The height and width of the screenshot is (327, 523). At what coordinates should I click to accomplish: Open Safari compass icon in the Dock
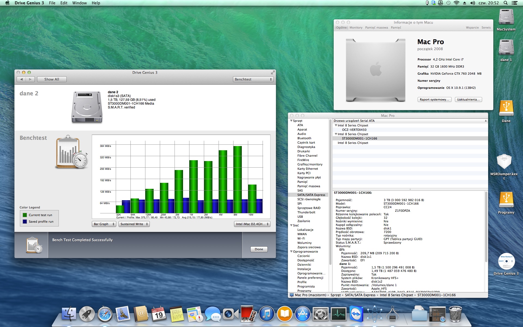[105, 314]
